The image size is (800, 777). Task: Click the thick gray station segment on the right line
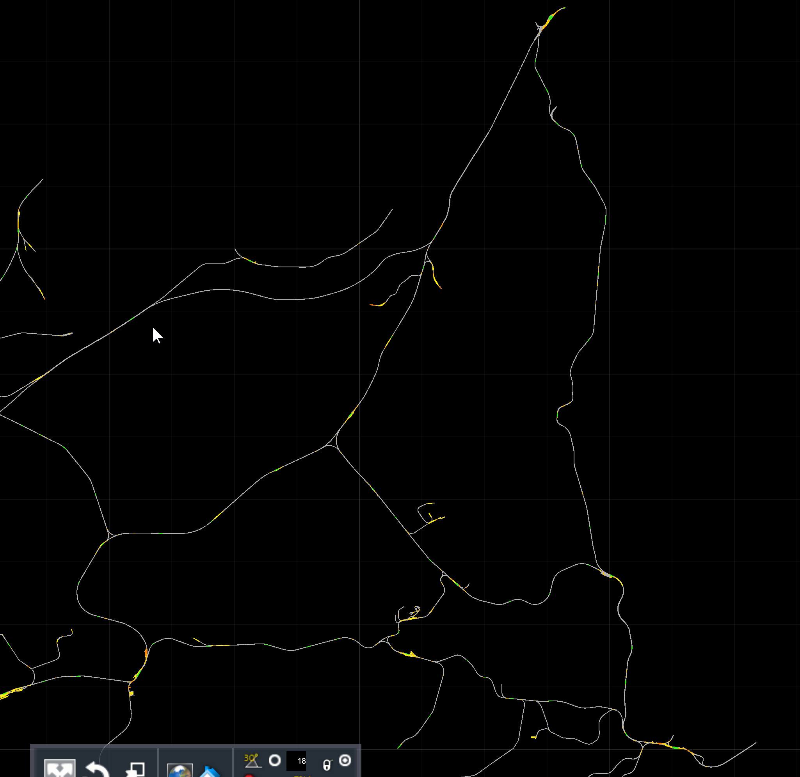click(x=606, y=574)
